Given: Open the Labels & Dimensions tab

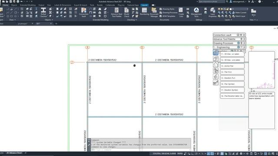Looking at the screenshot, I should point(63,5).
